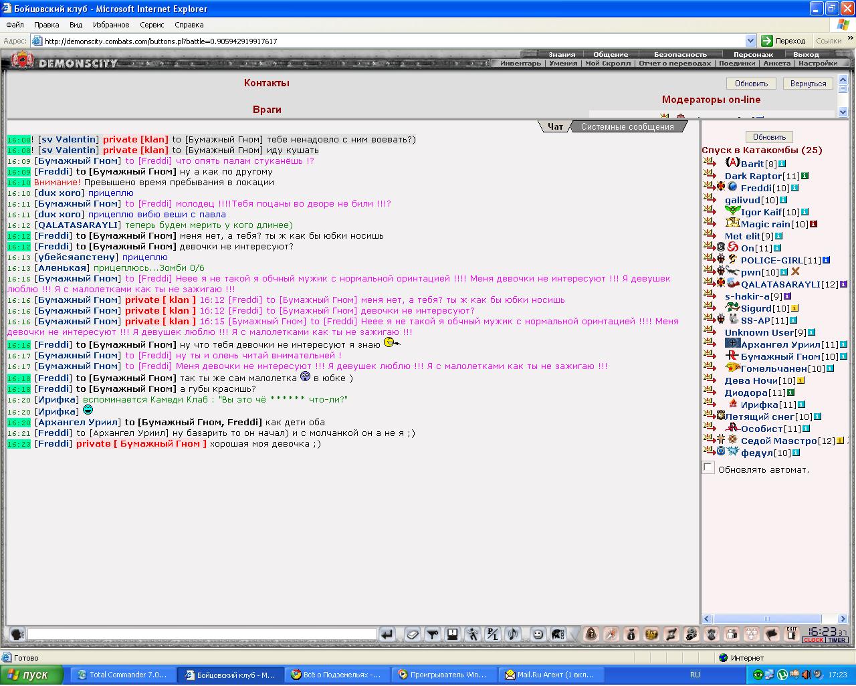Click the Переход go button
856x686 pixels.
[783, 41]
